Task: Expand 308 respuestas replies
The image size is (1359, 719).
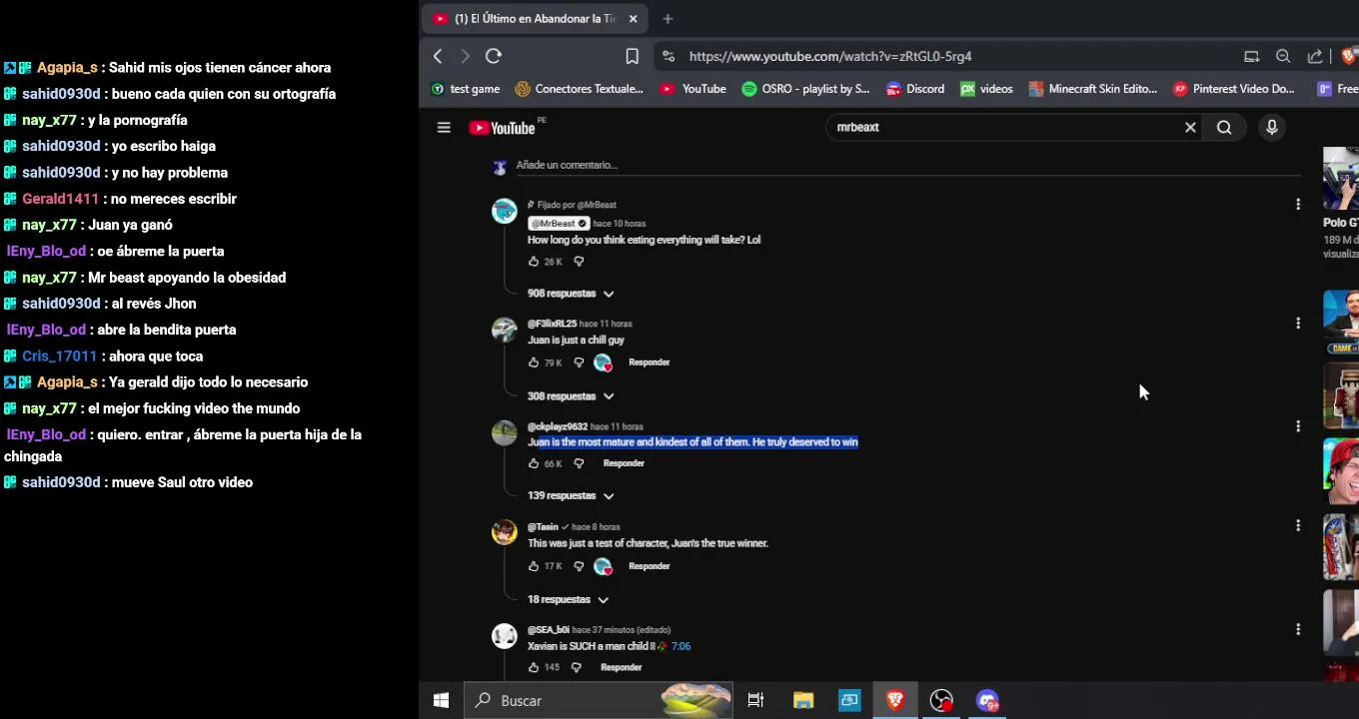Action: (x=571, y=396)
